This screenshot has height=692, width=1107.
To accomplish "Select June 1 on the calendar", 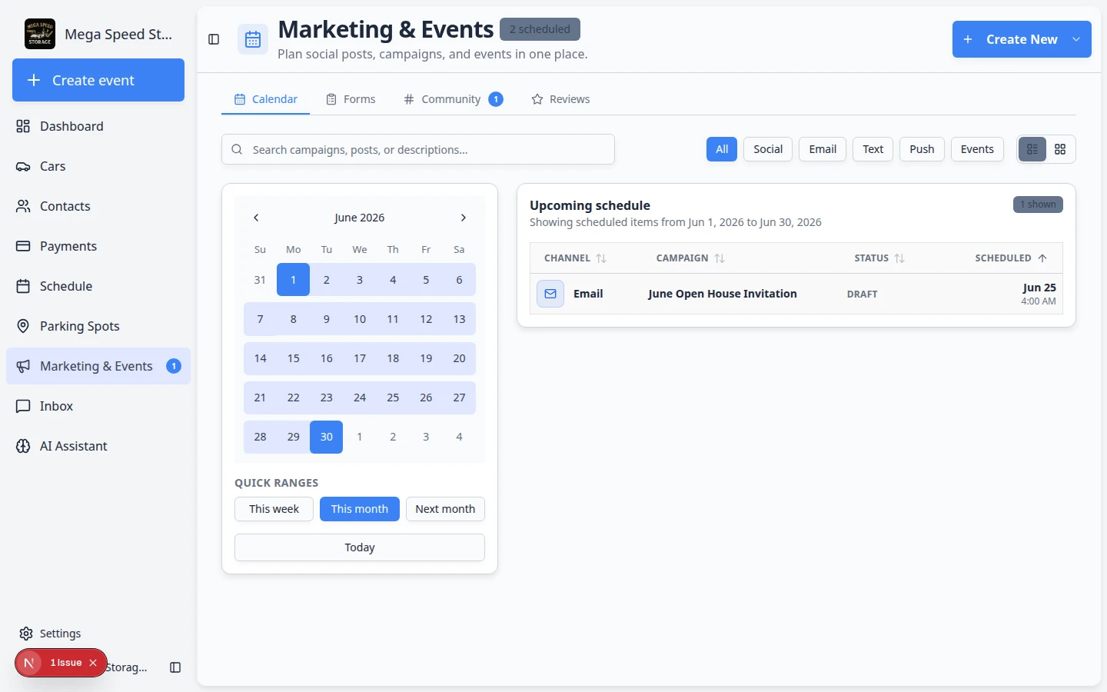I will 293,280.
